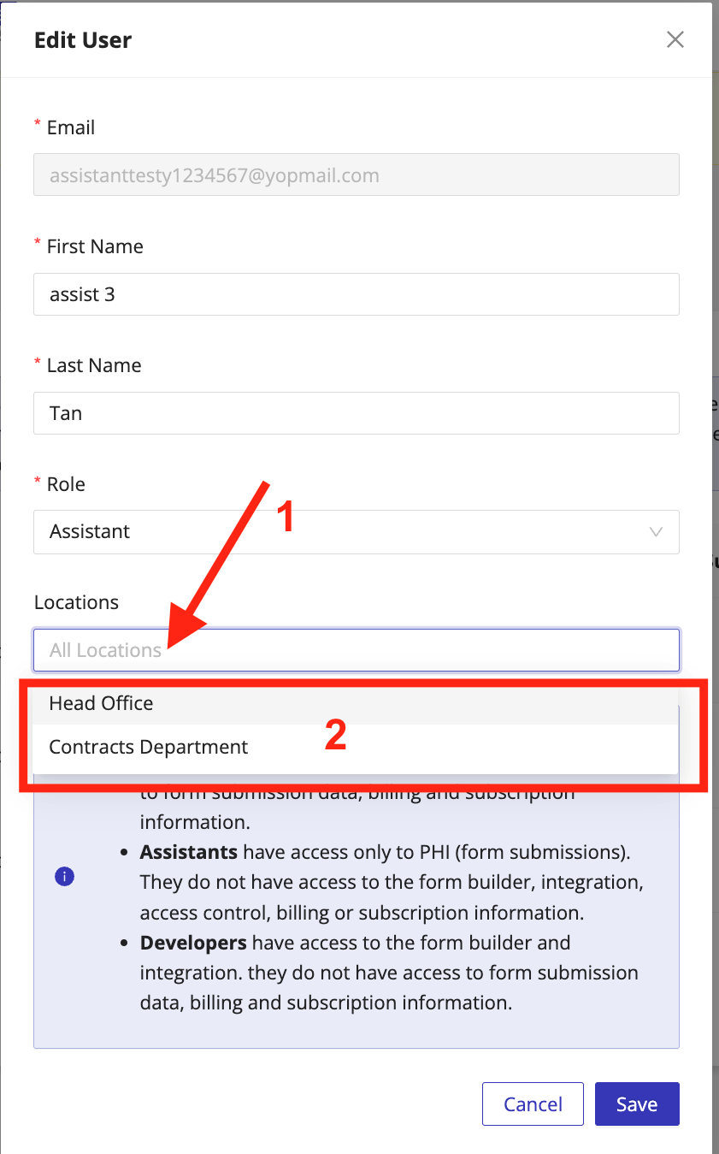
Task: Focus the All Locations select box
Action: [x=357, y=650]
